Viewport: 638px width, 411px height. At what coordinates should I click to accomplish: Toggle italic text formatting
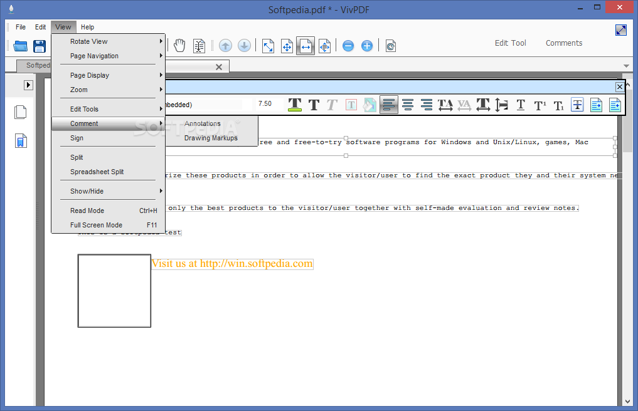pyautogui.click(x=332, y=105)
